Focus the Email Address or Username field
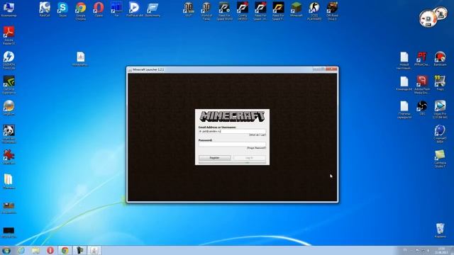The height and width of the screenshot is (255, 454). coord(232,131)
